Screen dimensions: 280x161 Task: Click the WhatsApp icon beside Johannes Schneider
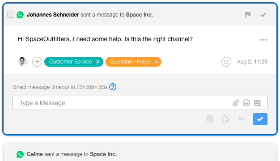click(x=20, y=15)
